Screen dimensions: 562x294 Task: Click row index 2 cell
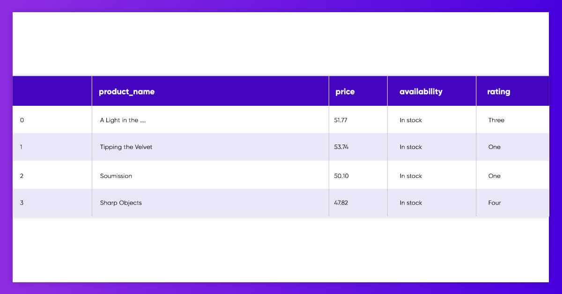(x=52, y=176)
